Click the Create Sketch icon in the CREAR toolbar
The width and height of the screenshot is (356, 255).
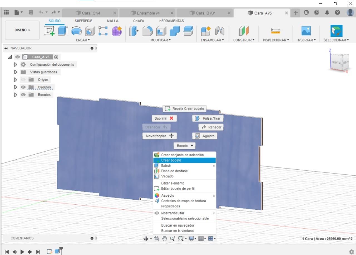[49, 31]
